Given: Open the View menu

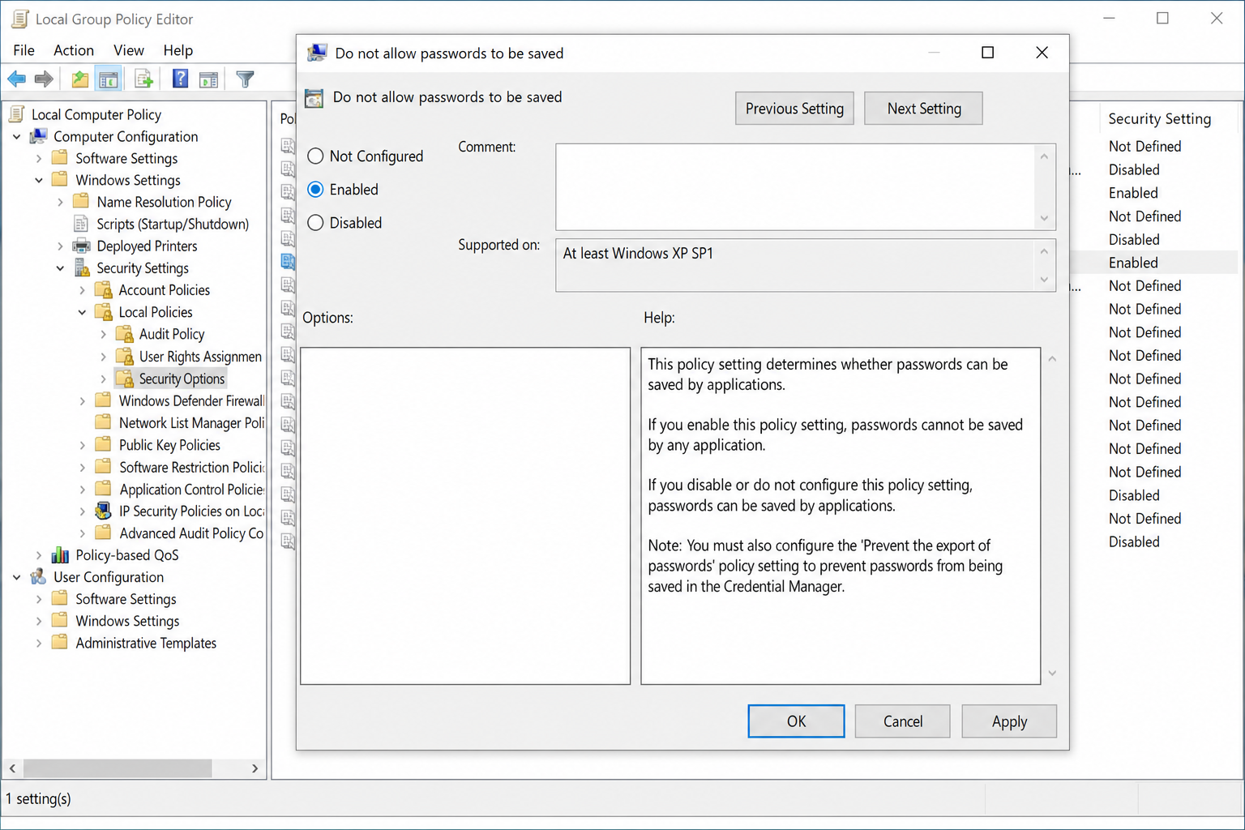Looking at the screenshot, I should pyautogui.click(x=128, y=50).
